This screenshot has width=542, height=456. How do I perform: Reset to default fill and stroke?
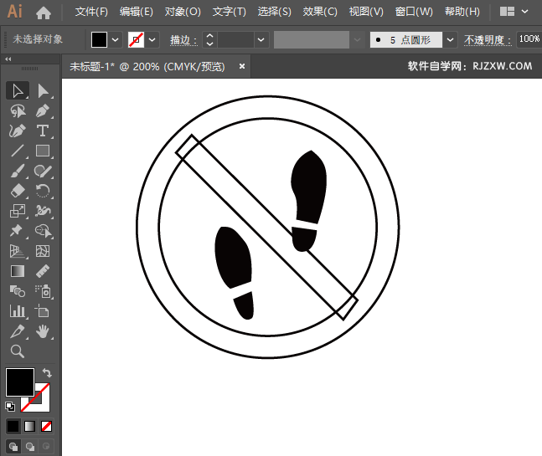pyautogui.click(x=10, y=407)
